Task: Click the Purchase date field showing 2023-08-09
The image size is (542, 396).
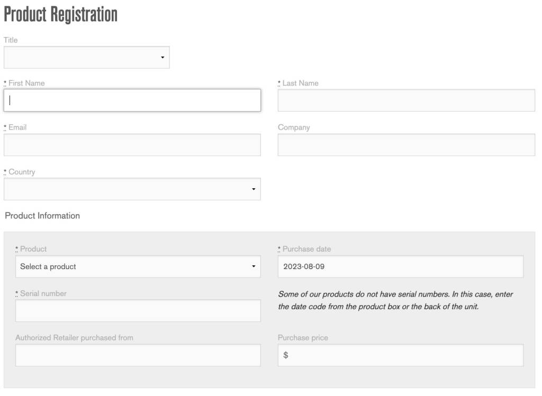Action: [400, 266]
